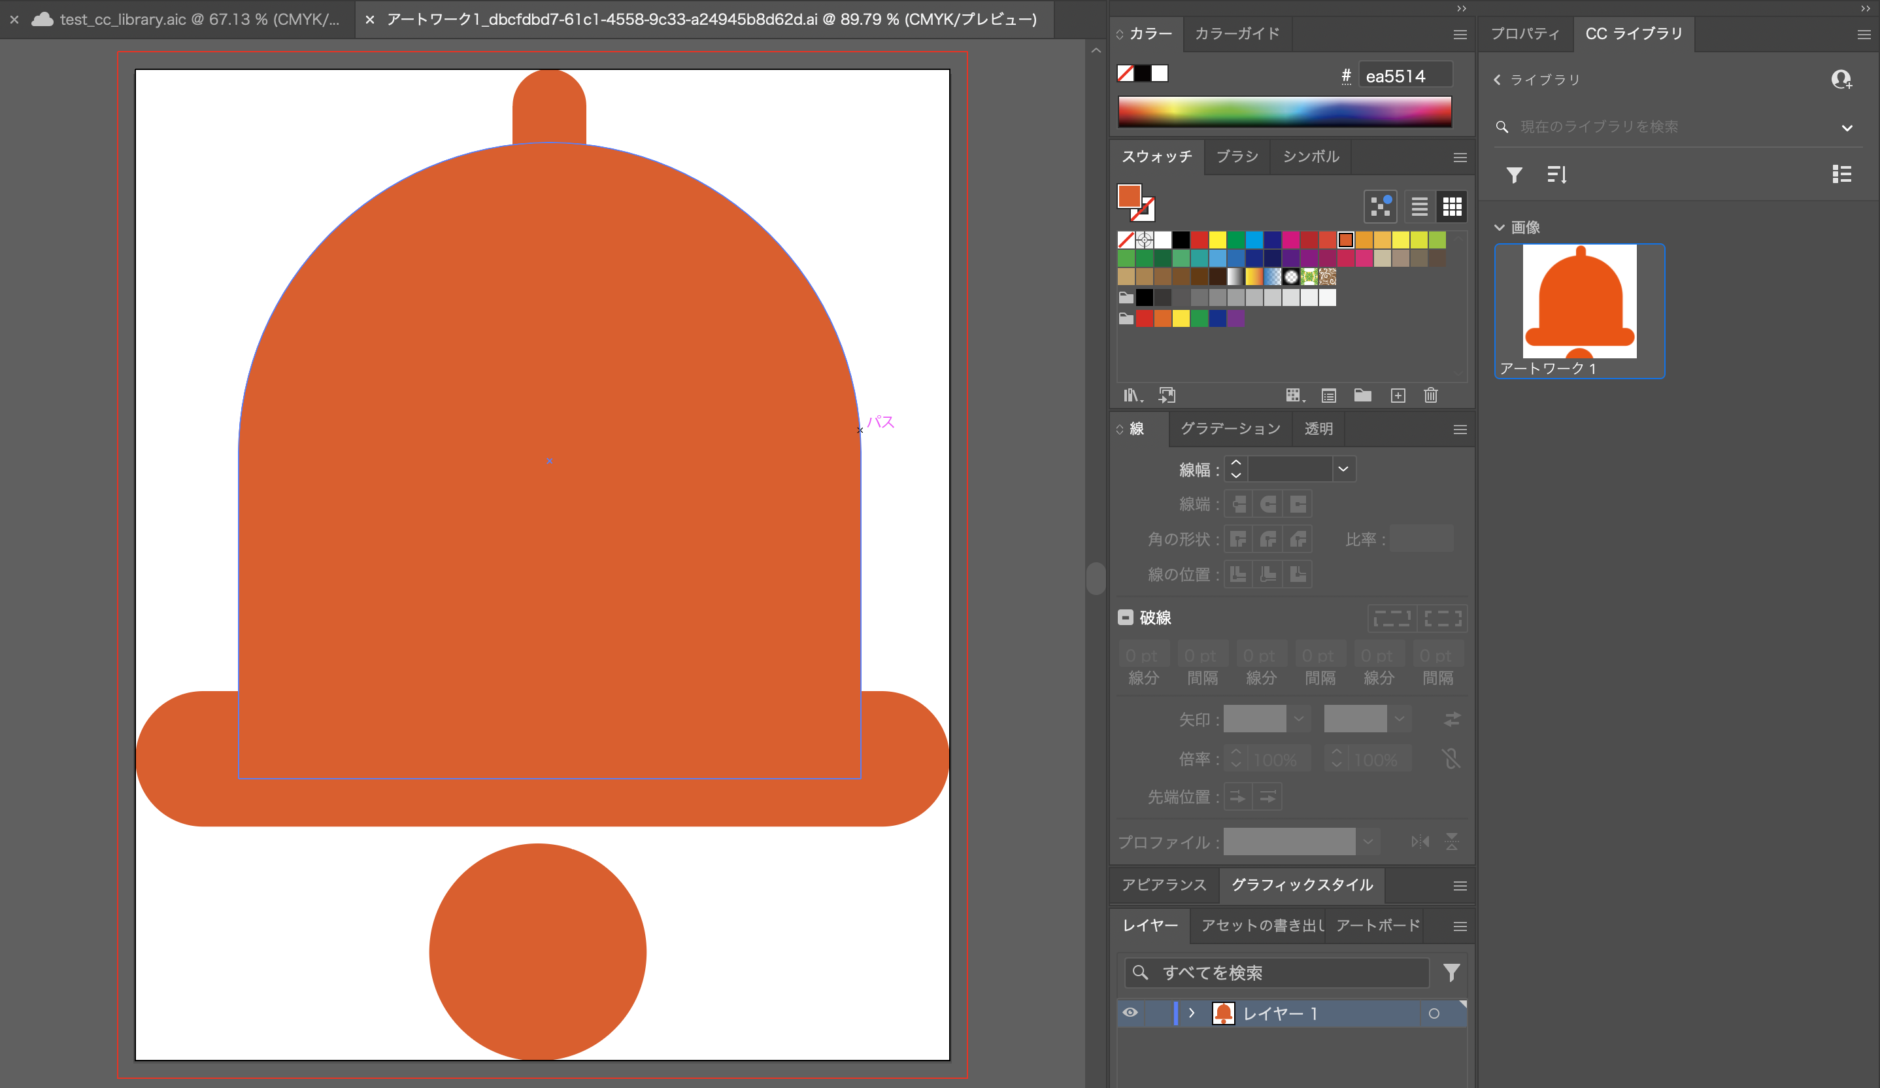The width and height of the screenshot is (1880, 1088).
Task: Click the CC library filter funnel icon
Action: (x=1514, y=175)
